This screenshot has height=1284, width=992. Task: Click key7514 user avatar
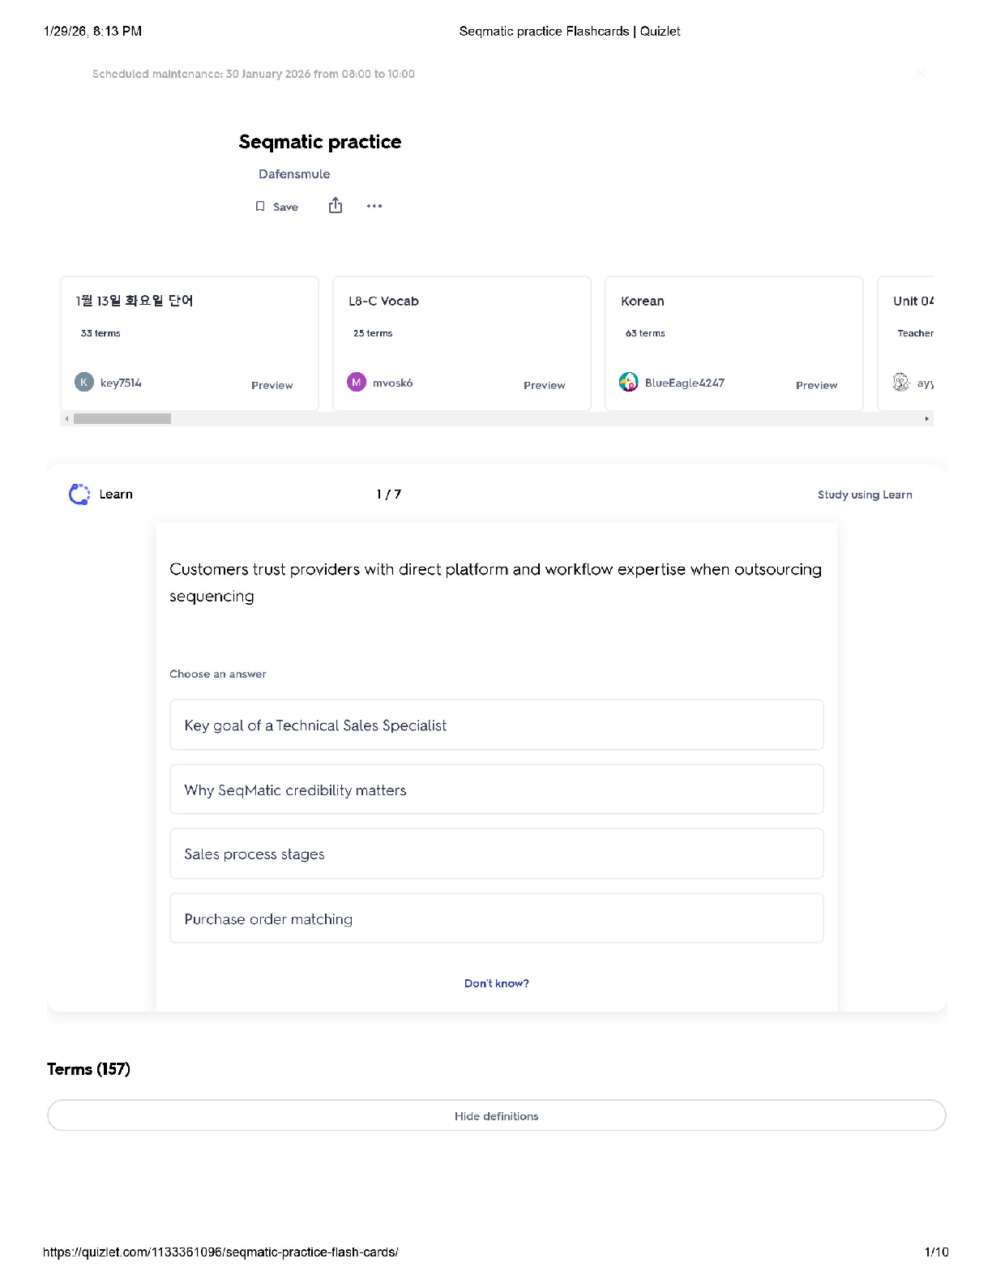click(84, 383)
